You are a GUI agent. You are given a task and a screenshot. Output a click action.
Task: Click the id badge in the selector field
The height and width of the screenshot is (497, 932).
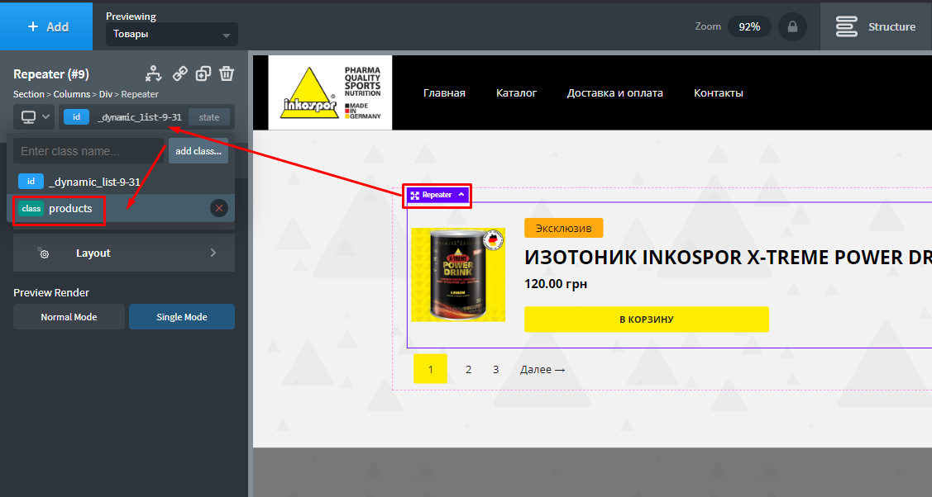coord(76,117)
